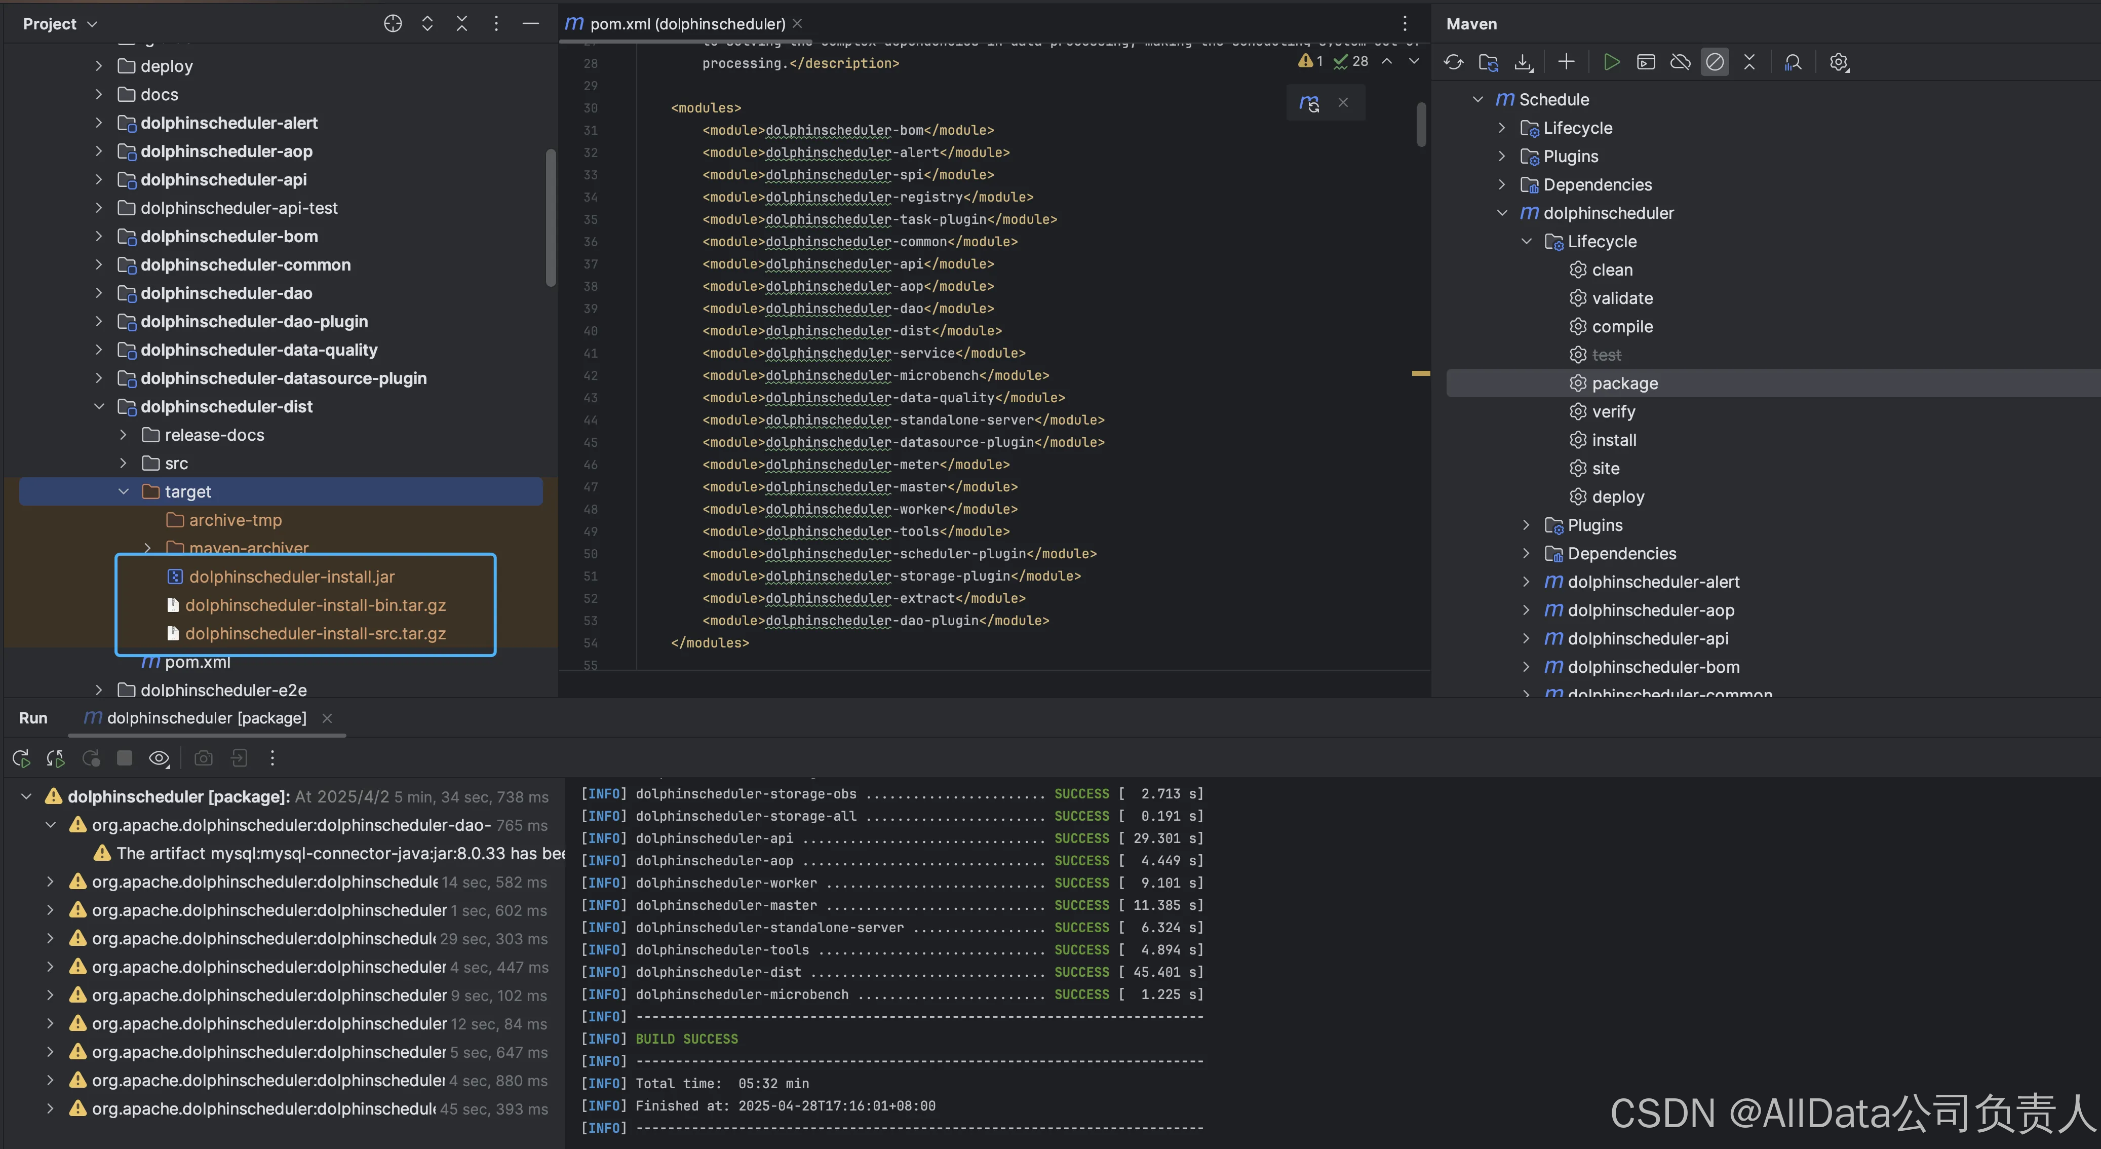Select the install lifecycle goal
The width and height of the screenshot is (2101, 1149).
tap(1613, 440)
